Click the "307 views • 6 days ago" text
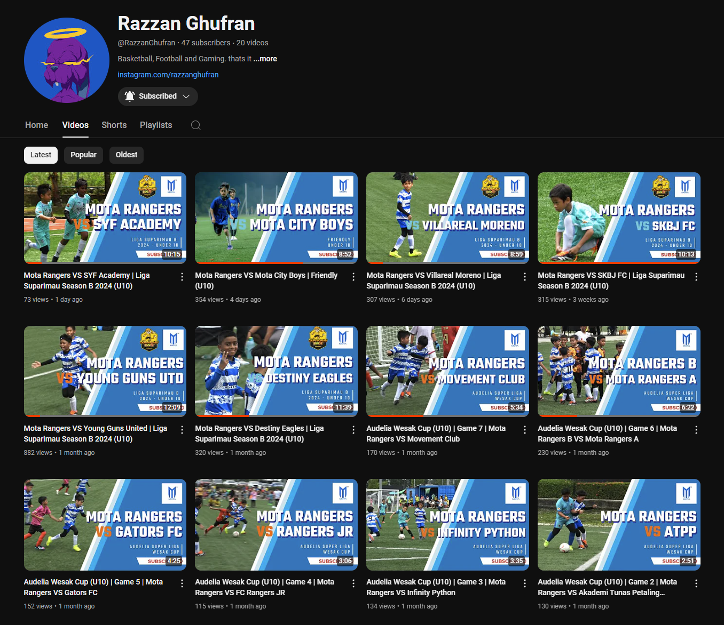This screenshot has width=724, height=625. (x=399, y=300)
